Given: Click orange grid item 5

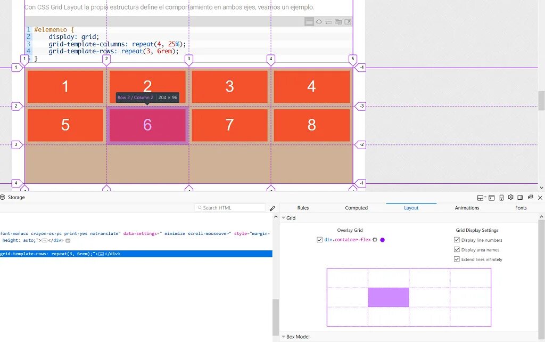Looking at the screenshot, I should (x=65, y=125).
